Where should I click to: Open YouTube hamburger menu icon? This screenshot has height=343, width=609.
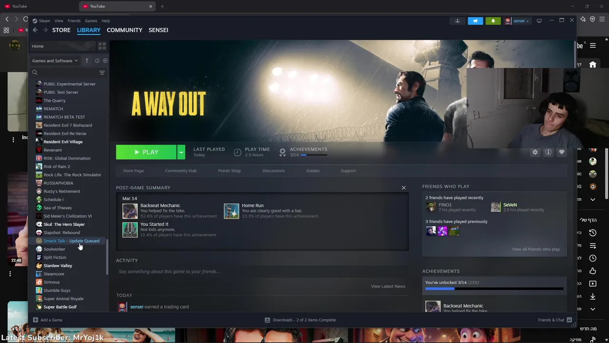tap(593, 46)
